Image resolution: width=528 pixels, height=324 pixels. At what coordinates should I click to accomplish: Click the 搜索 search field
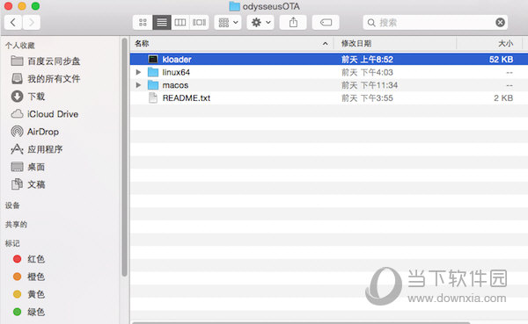pos(435,23)
